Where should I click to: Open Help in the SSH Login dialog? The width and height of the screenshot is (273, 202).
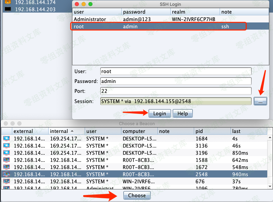pos(183,114)
